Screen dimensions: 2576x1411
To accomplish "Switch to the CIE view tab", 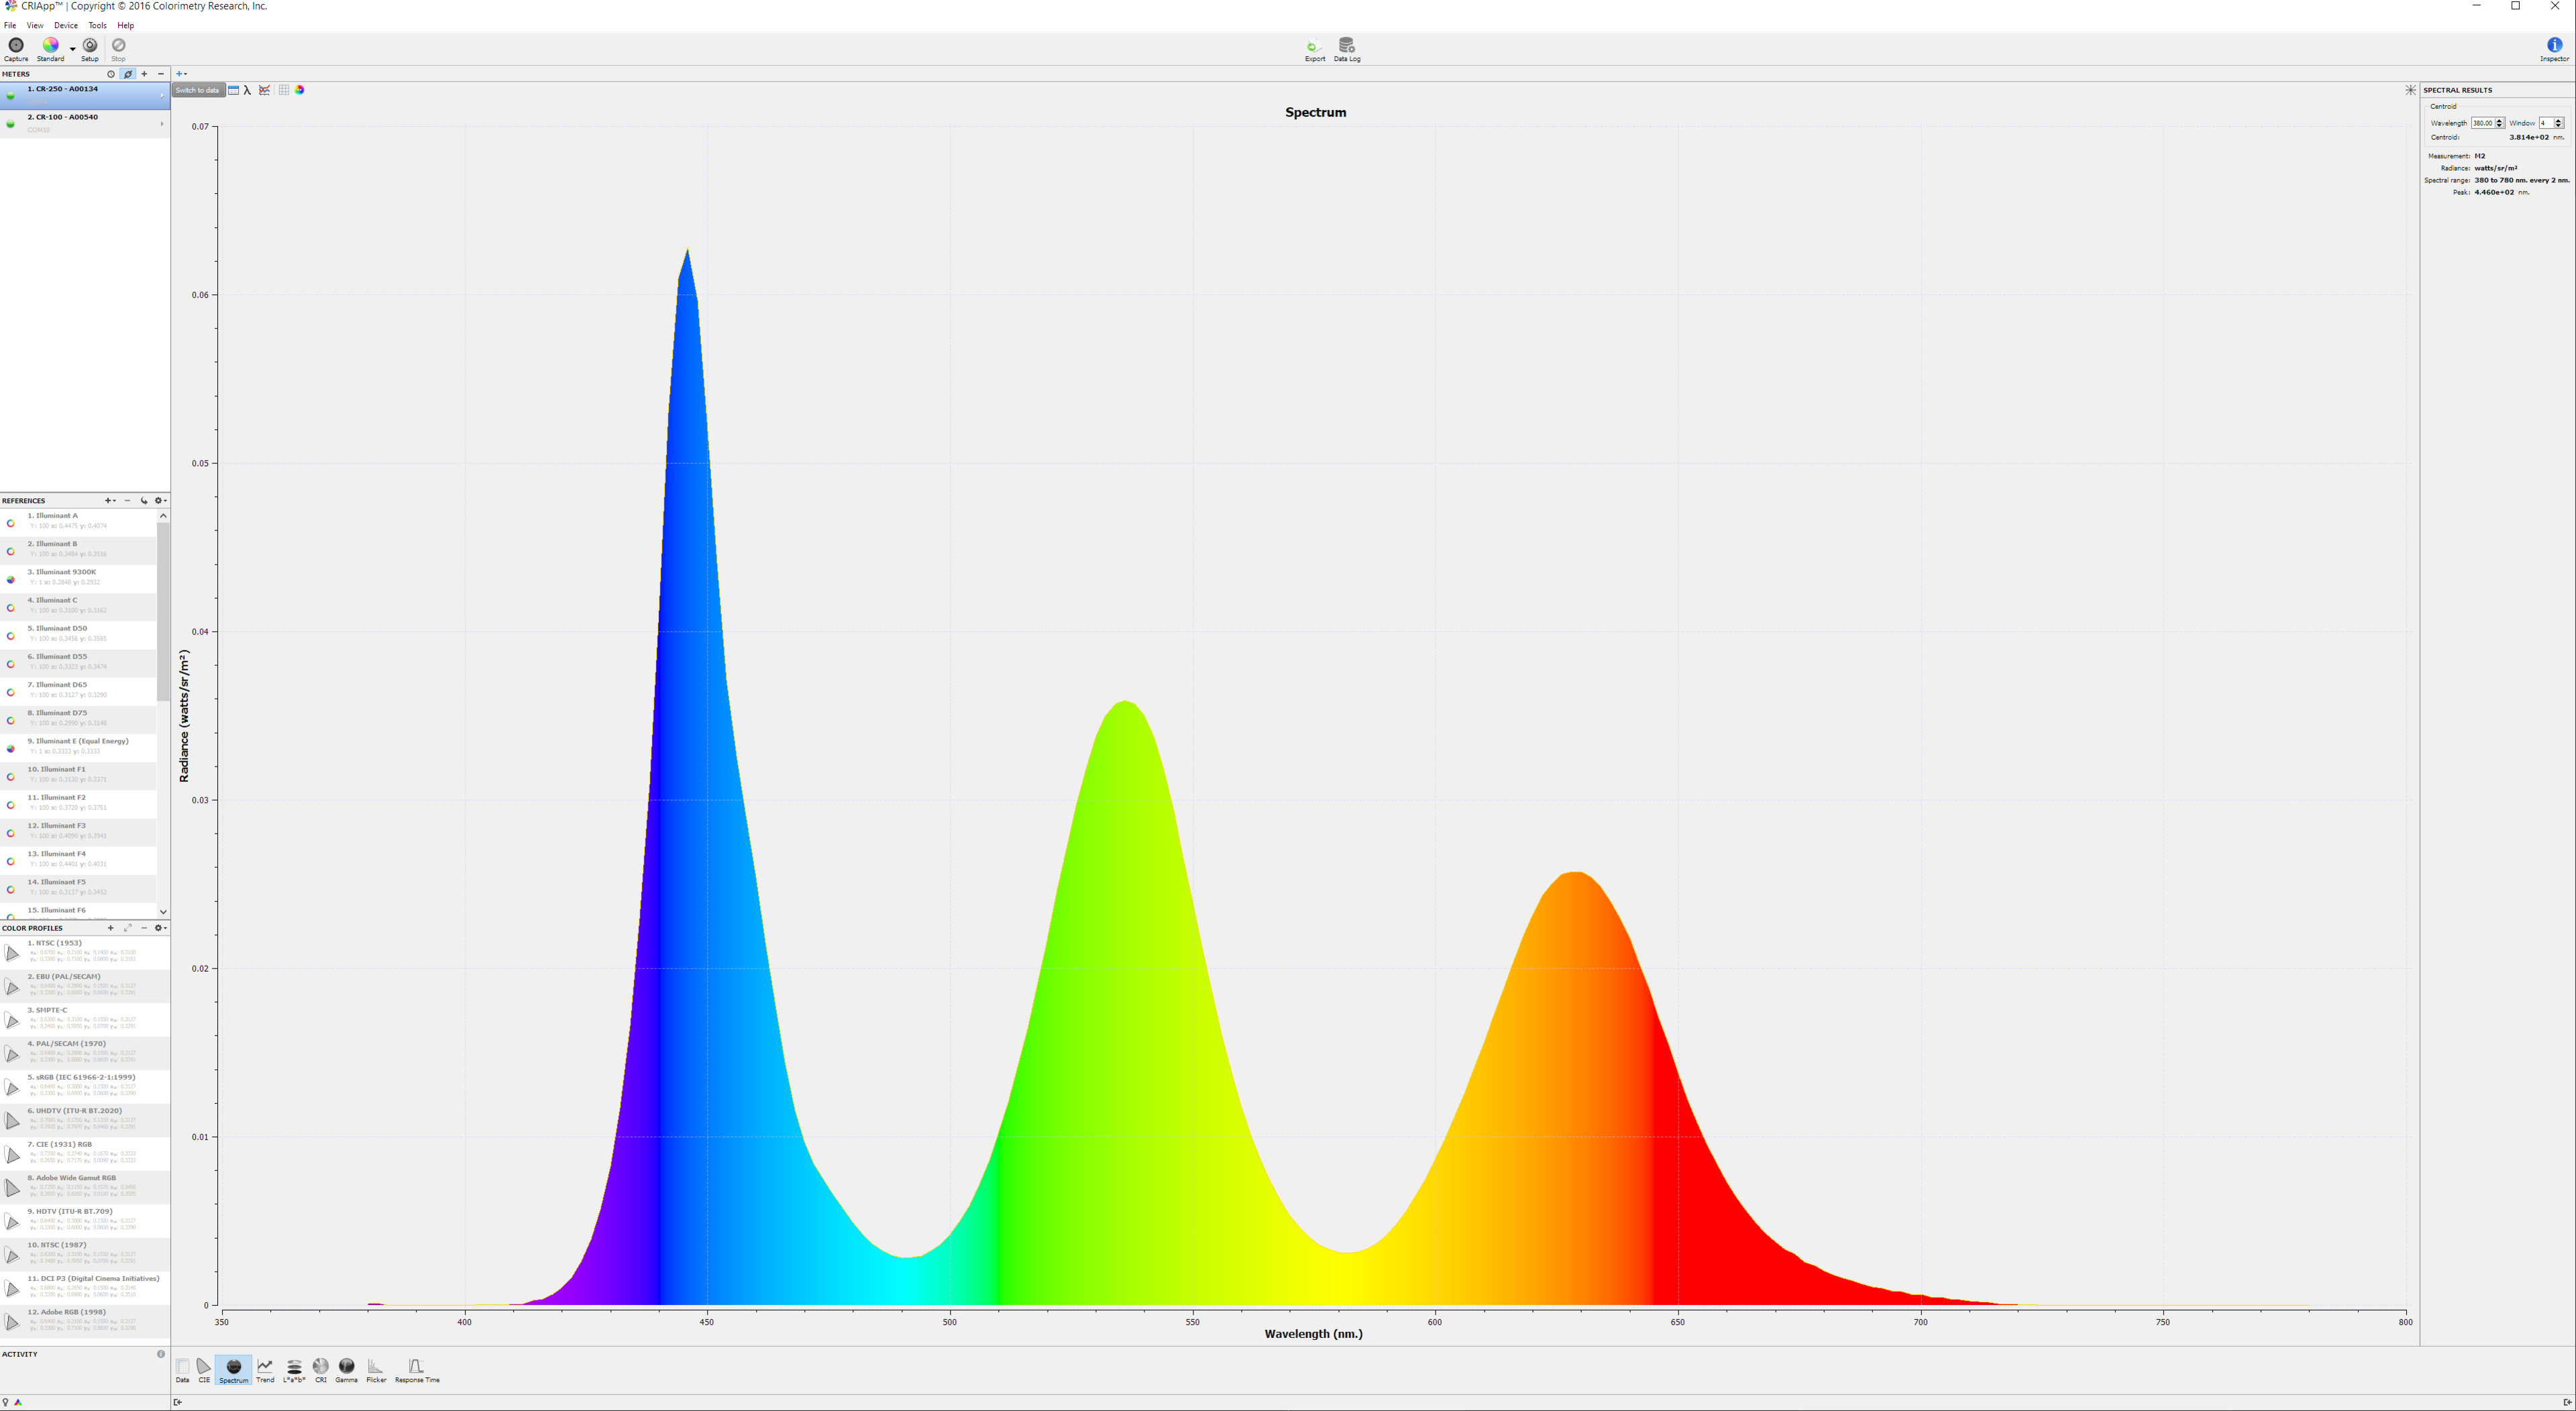I will (204, 1369).
